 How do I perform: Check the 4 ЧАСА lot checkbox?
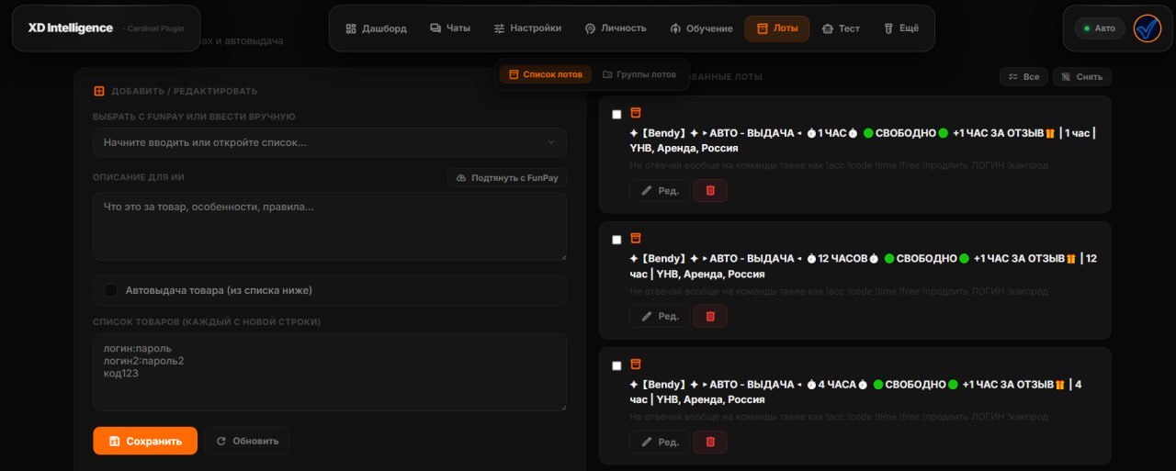tap(616, 365)
